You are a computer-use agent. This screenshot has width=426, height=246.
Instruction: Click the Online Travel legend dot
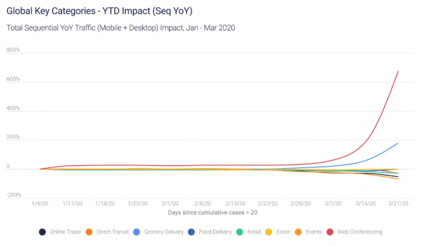(x=42, y=232)
